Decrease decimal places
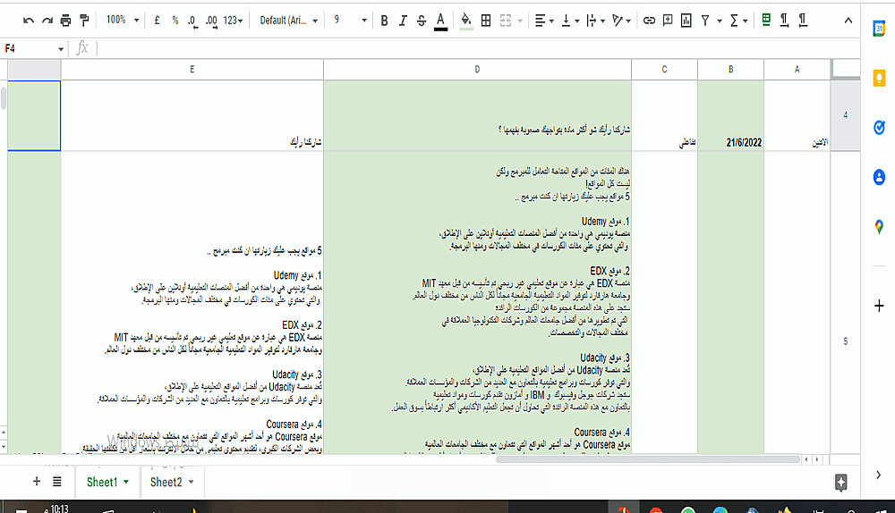895x513 pixels. point(193,21)
